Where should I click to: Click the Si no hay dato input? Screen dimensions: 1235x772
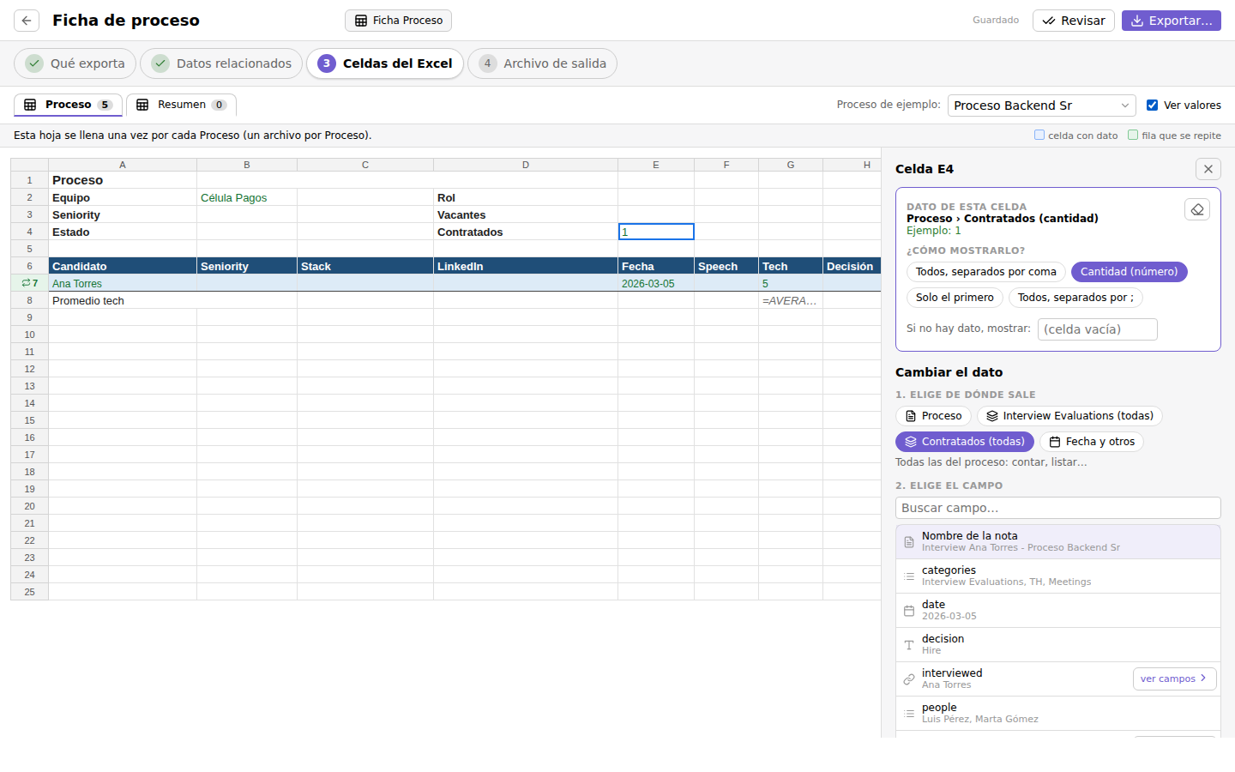(1097, 329)
